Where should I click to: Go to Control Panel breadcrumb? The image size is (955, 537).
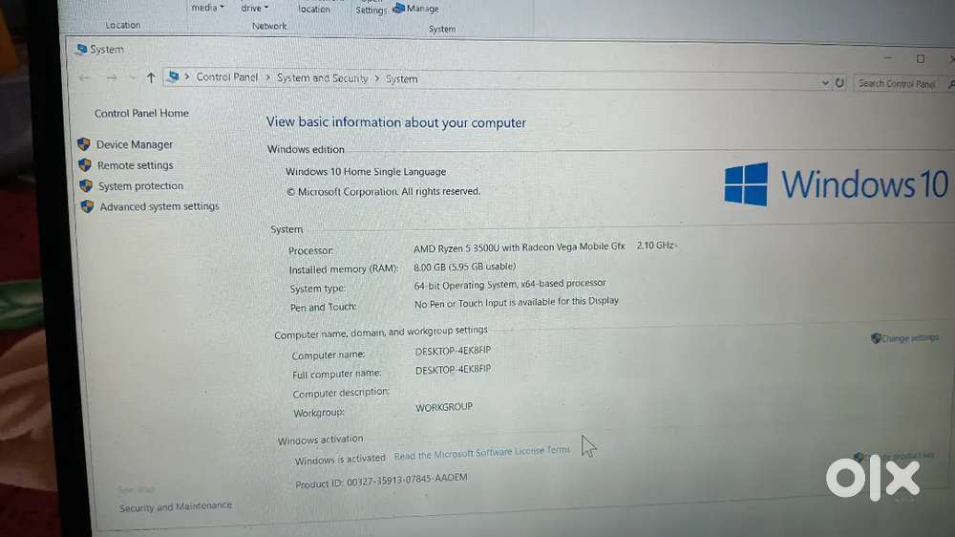click(226, 77)
